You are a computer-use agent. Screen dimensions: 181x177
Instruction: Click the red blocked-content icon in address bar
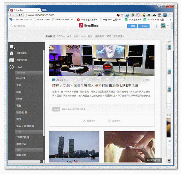(x=118, y=15)
